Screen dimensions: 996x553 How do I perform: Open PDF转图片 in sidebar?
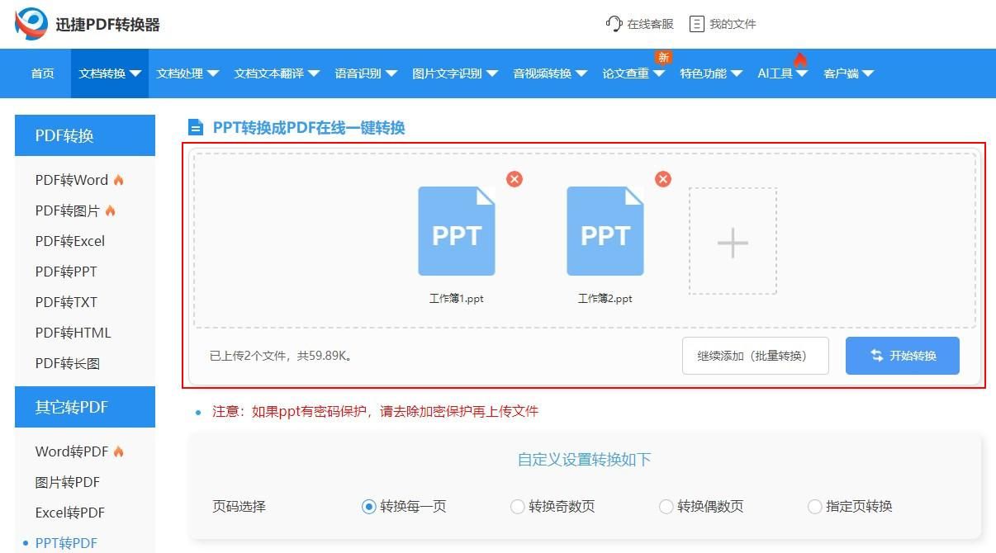click(68, 210)
